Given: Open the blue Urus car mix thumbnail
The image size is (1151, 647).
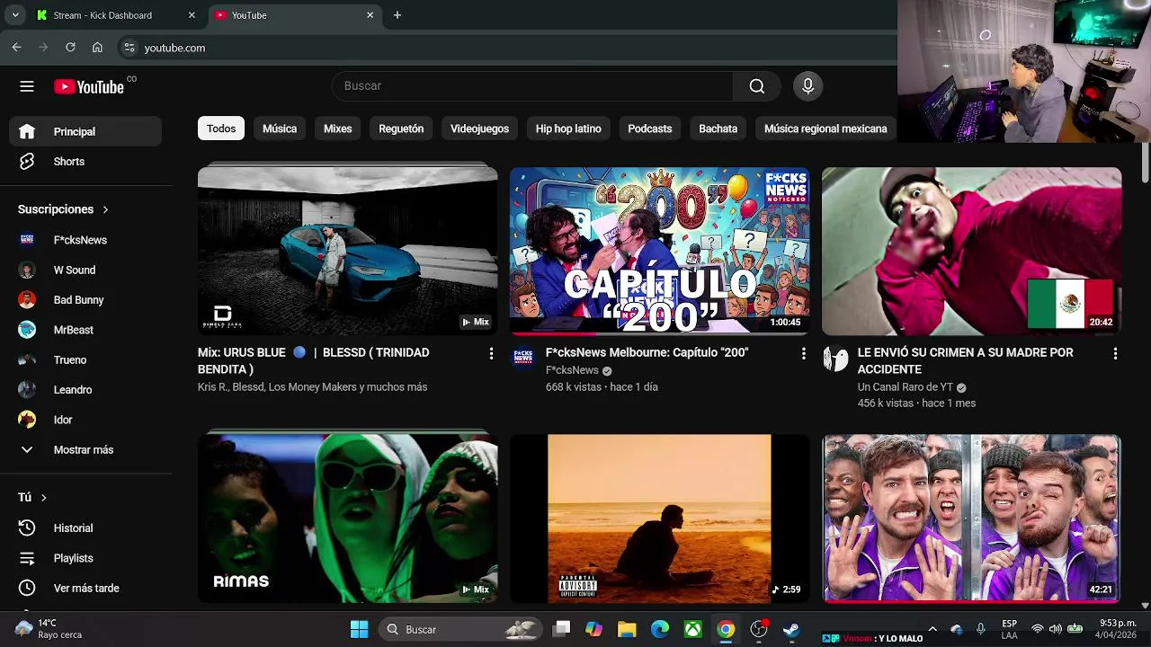Looking at the screenshot, I should tap(347, 251).
